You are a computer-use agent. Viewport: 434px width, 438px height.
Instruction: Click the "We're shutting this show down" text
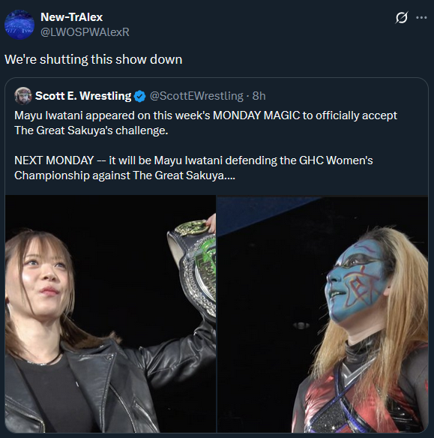pyautogui.click(x=94, y=59)
